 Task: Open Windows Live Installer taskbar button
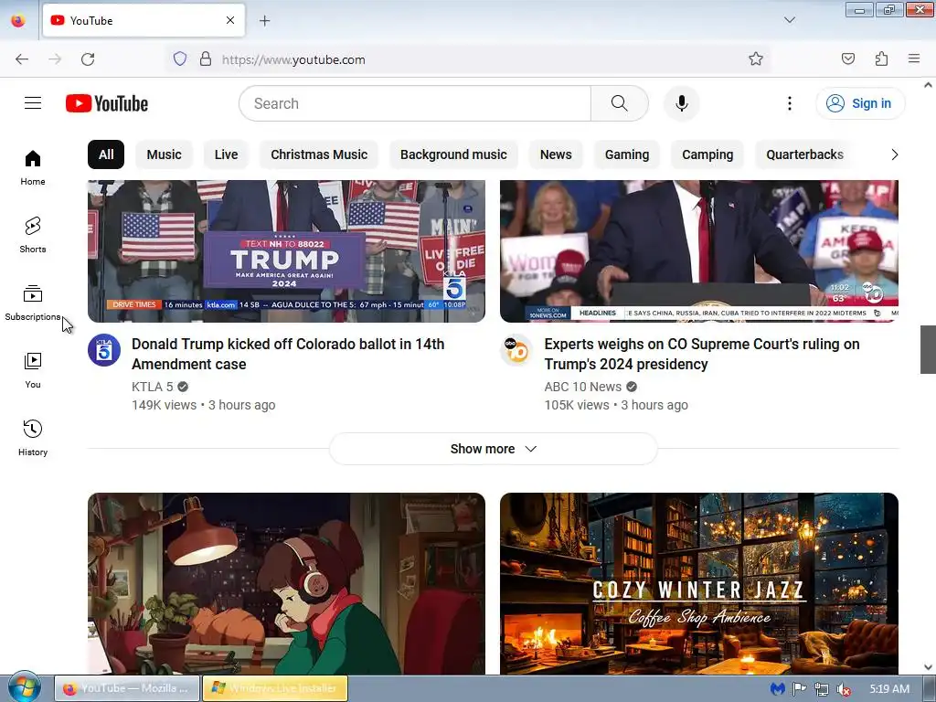275,688
